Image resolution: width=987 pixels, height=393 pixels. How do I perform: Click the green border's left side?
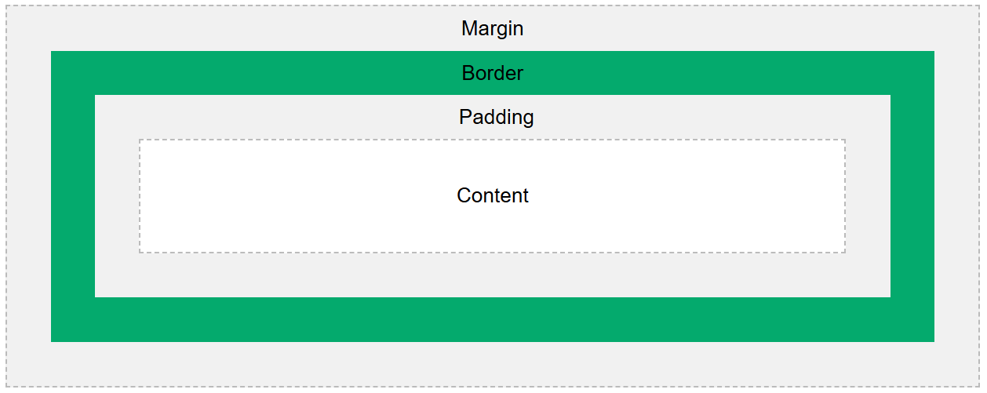pyautogui.click(x=73, y=196)
